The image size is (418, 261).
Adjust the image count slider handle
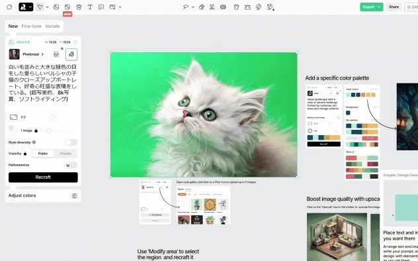(48, 130)
